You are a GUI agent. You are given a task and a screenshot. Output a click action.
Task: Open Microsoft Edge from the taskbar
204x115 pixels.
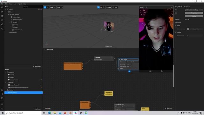50,113
